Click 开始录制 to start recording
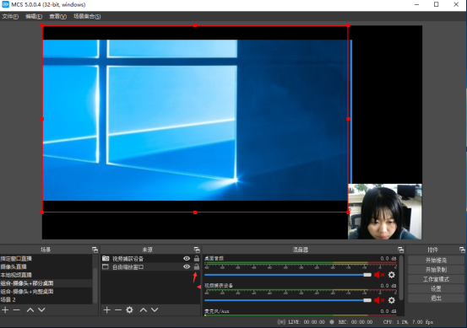 [x=436, y=270]
